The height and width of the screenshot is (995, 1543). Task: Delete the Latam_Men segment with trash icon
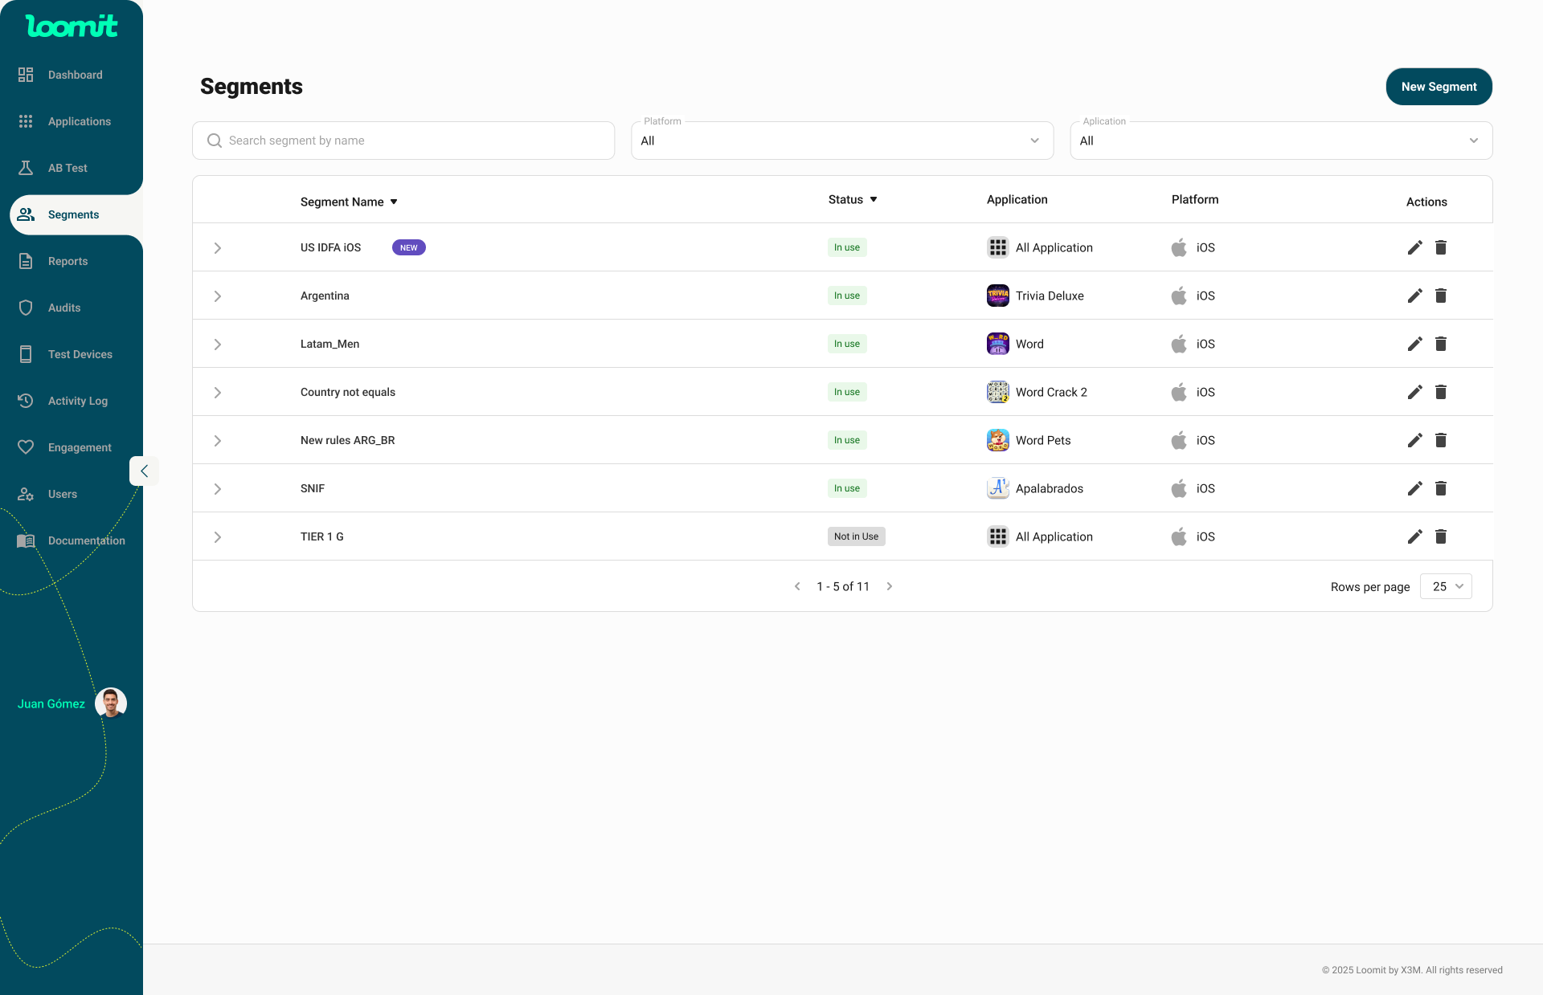[x=1441, y=344]
